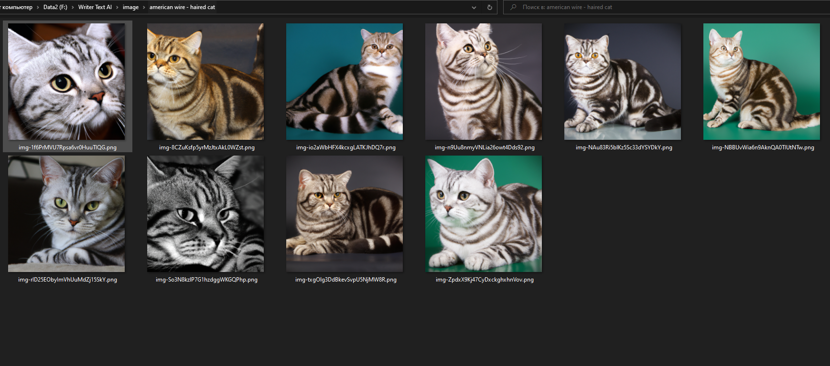Select thumbnail img-8CZuKsfp5yrMzJtxAkL0WZst.png
Viewport: 830px width, 366px height.
point(205,82)
